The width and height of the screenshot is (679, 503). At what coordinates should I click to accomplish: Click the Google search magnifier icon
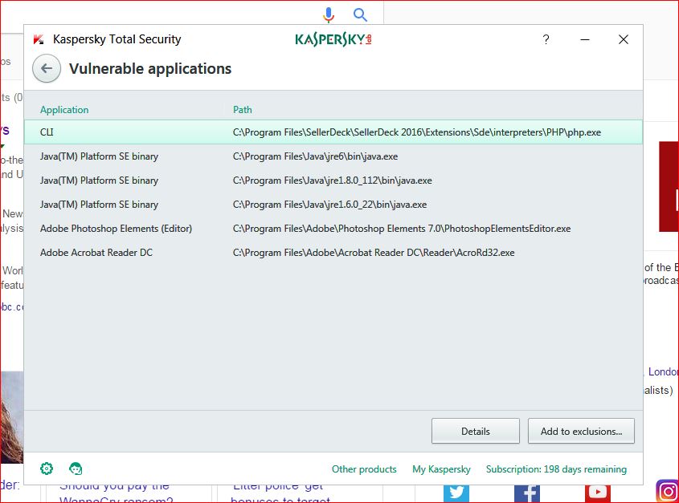pyautogui.click(x=360, y=14)
